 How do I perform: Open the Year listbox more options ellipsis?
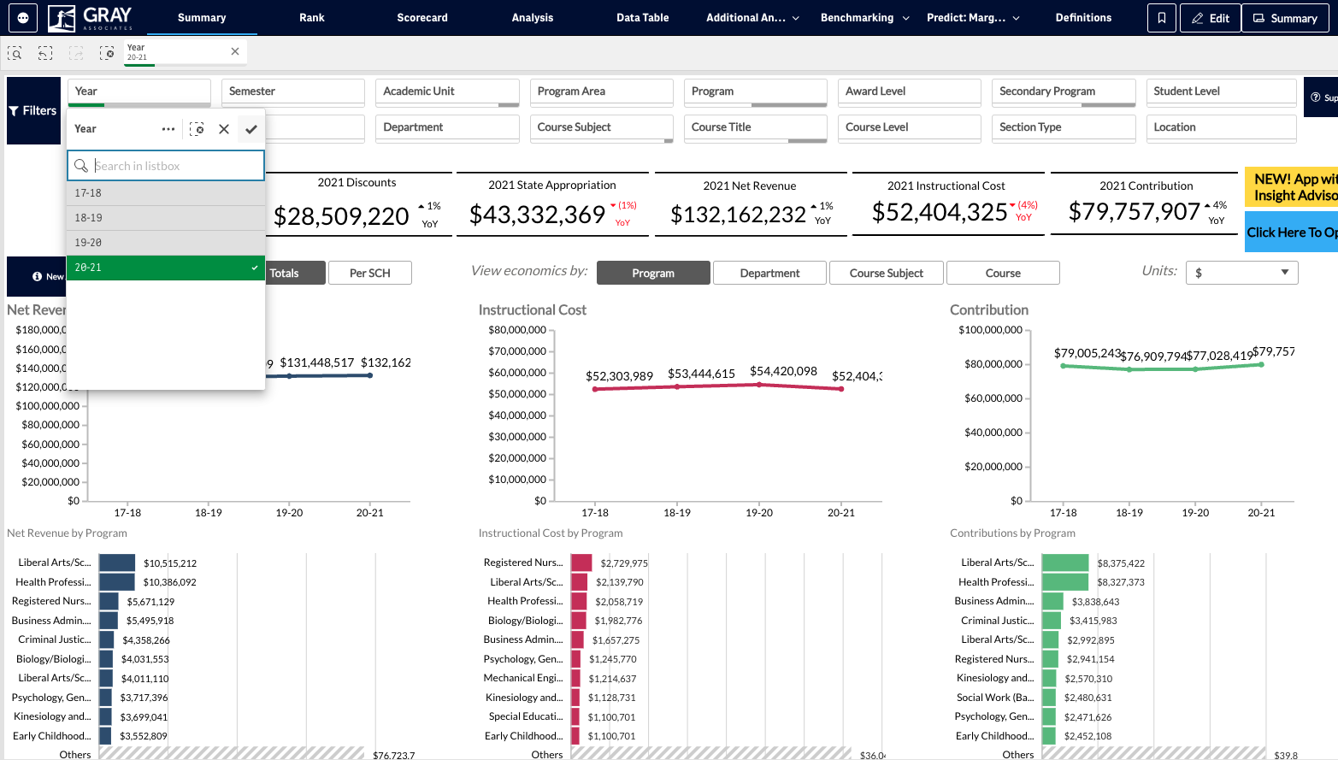[x=168, y=129]
